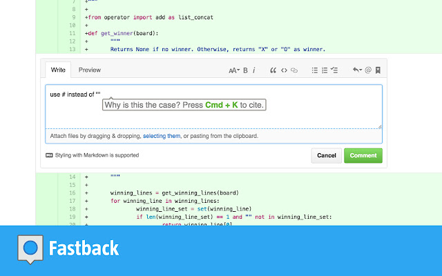
Task: Click 'winning_line_set = set(winning_line)' code line
Action: pos(193,209)
